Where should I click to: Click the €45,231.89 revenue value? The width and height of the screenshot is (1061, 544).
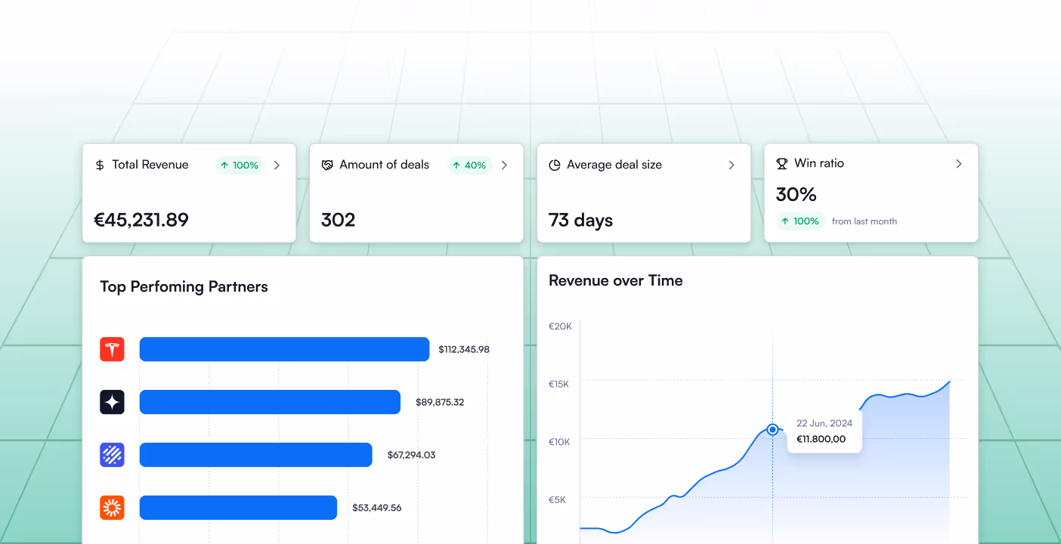141,220
